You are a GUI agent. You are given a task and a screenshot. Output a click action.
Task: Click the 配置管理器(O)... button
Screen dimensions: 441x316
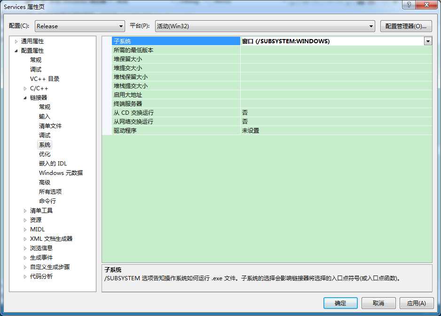406,26
